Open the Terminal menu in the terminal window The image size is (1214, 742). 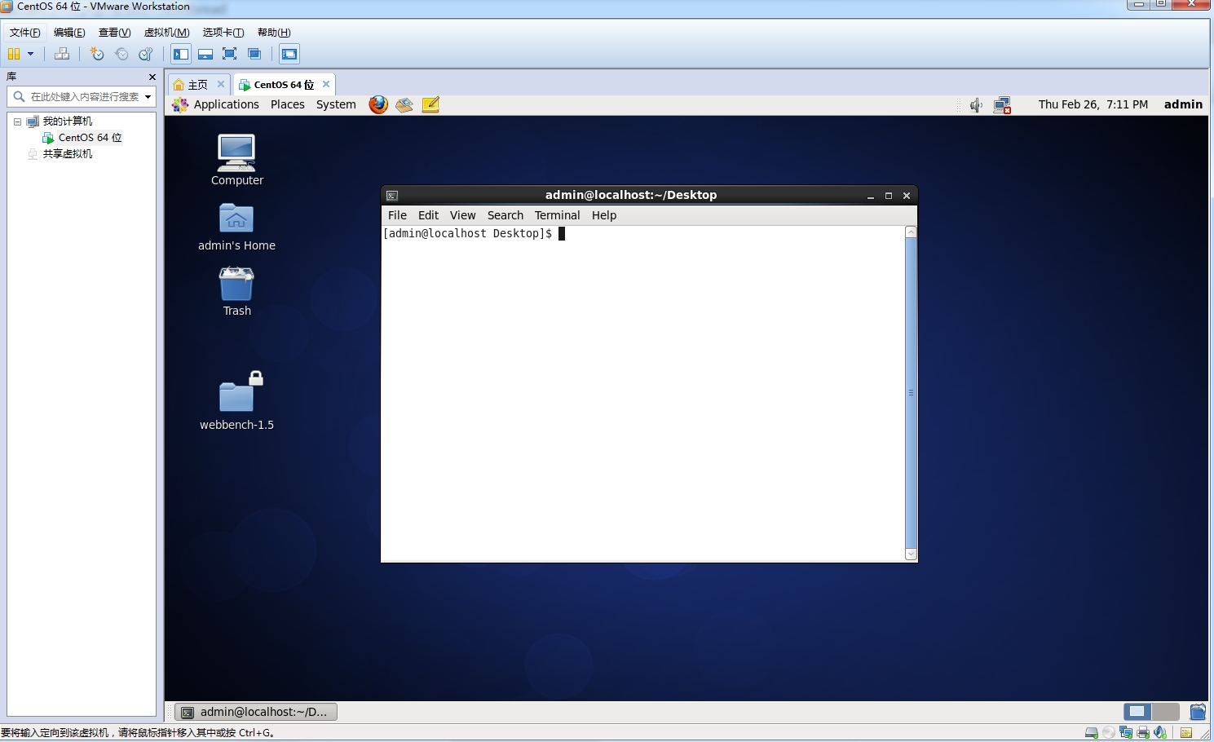tap(557, 215)
